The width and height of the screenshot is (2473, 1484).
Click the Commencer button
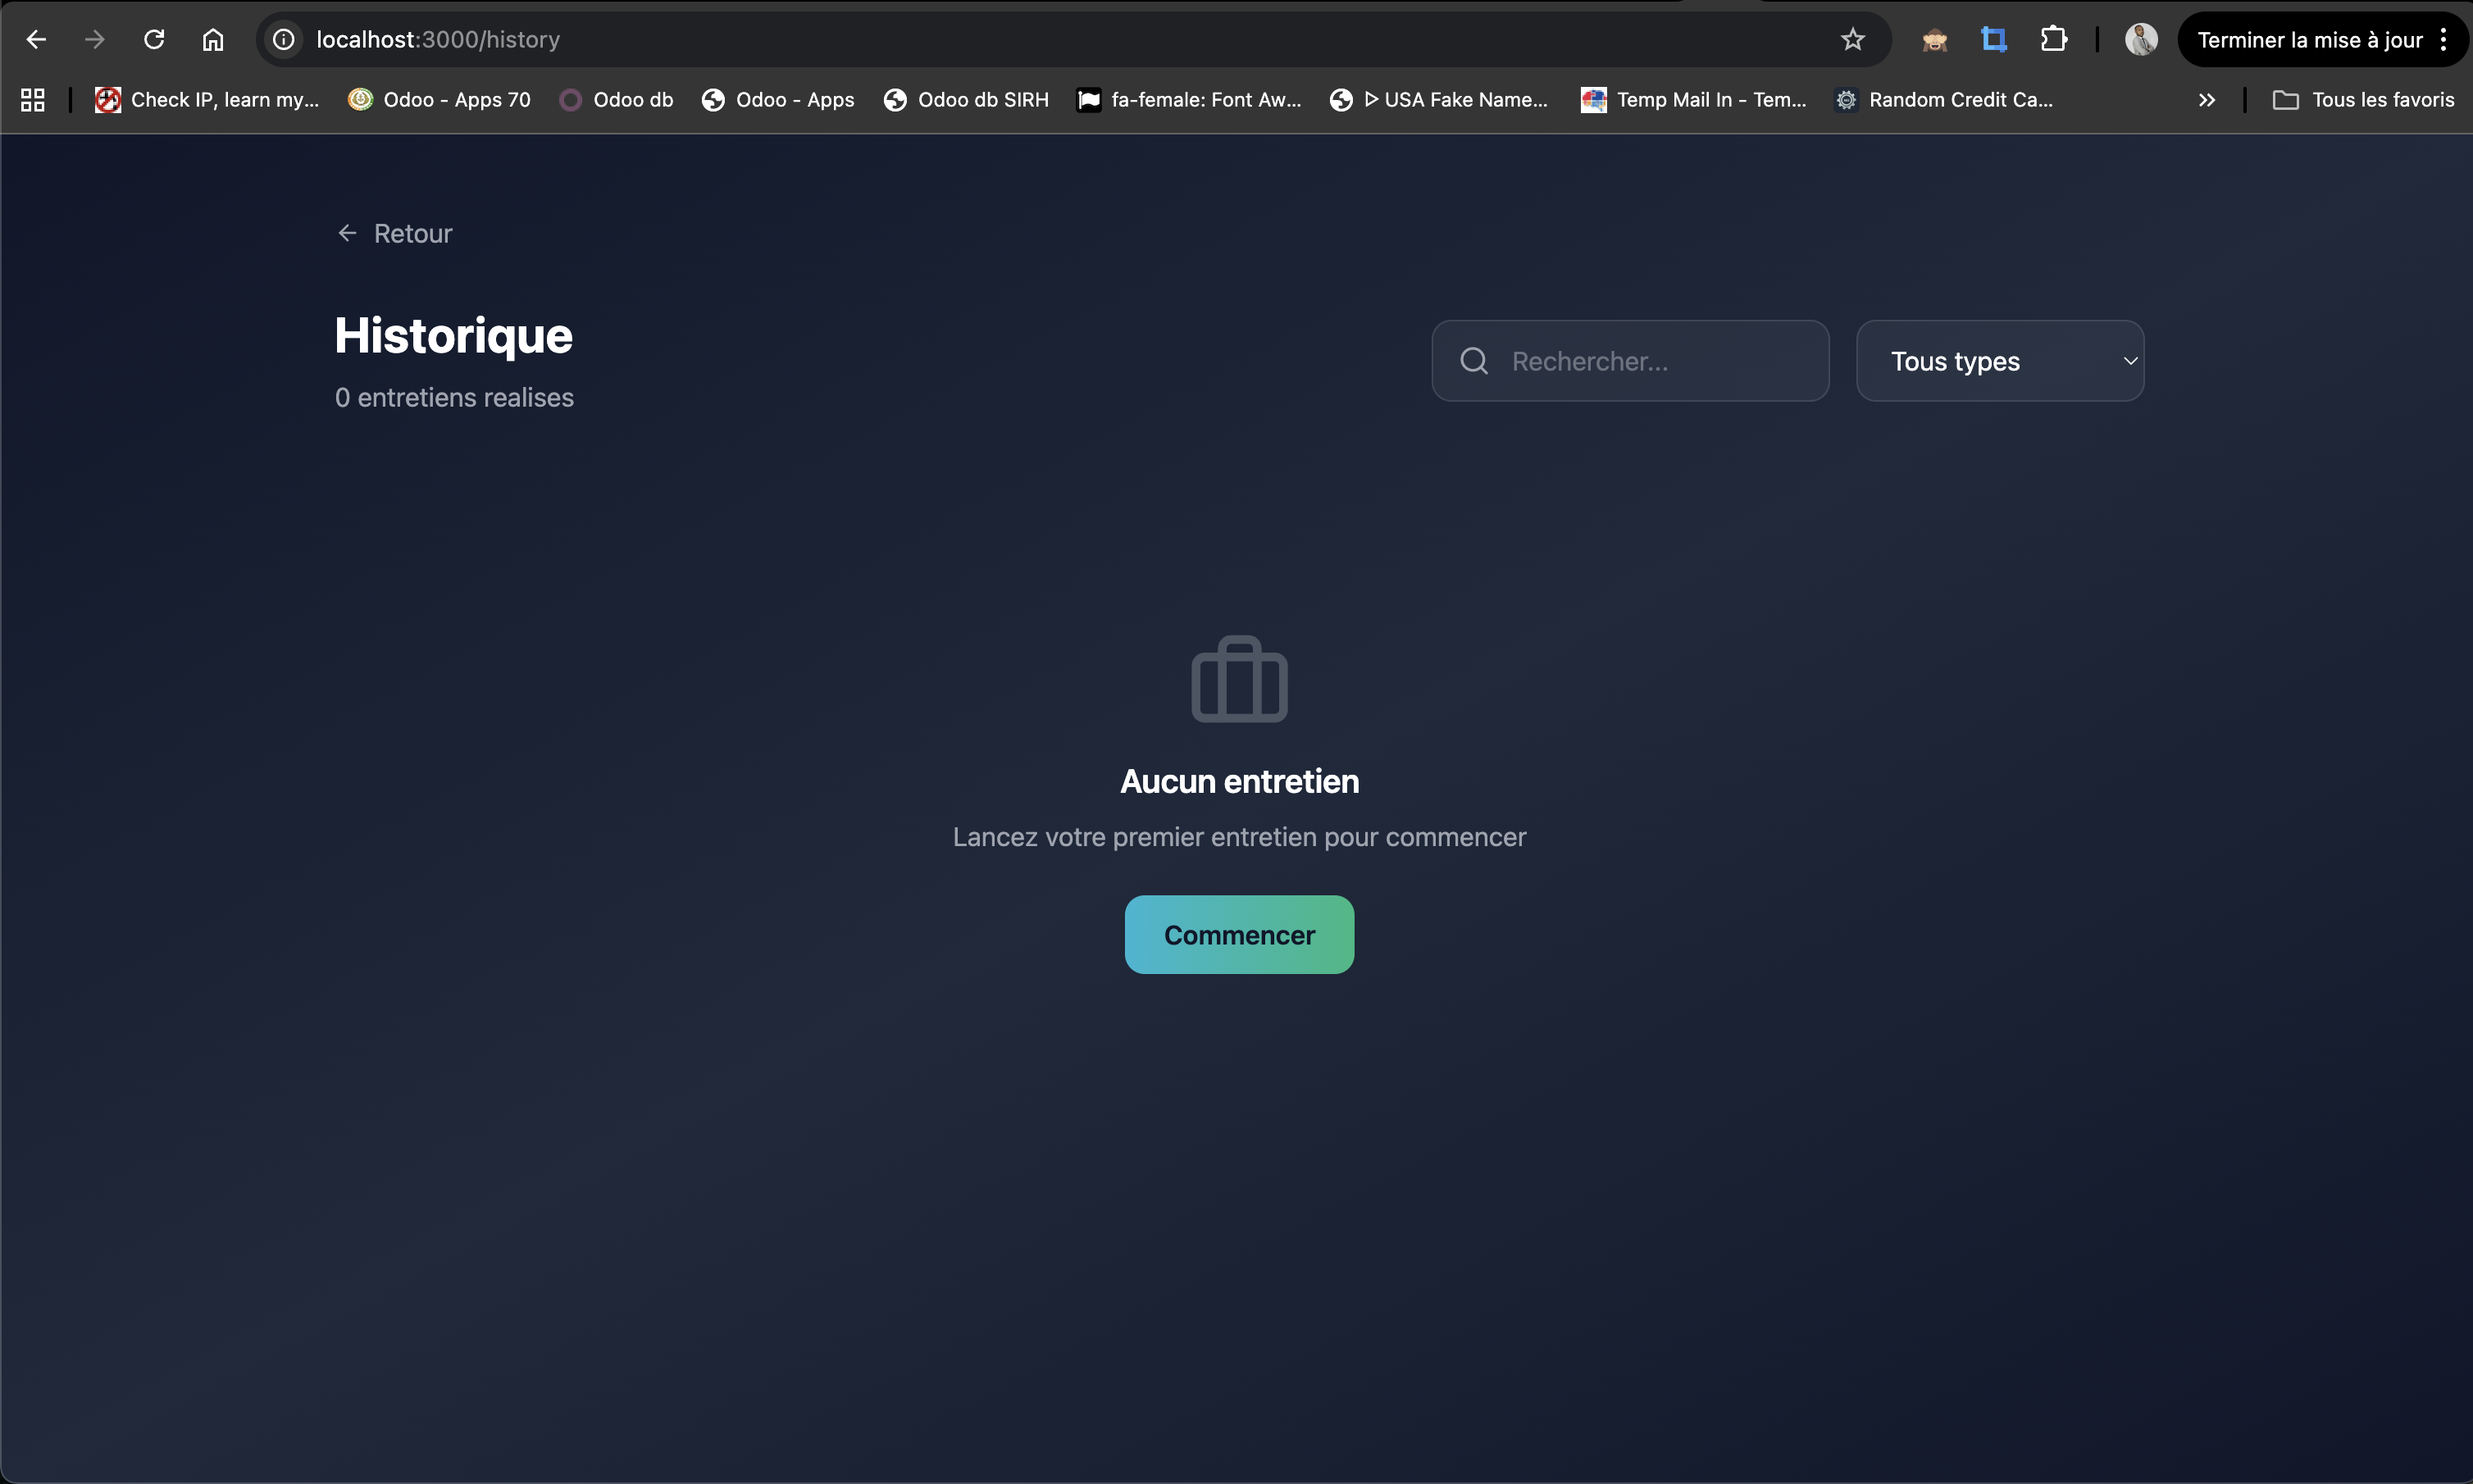(1239, 934)
